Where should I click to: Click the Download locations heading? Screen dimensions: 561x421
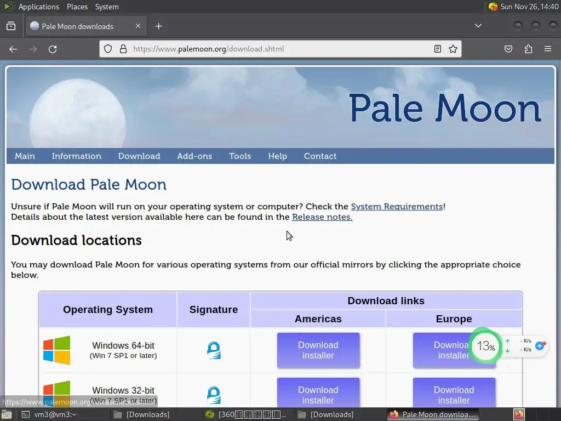(76, 240)
